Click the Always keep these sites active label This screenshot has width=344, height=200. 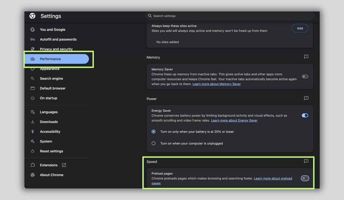pyautogui.click(x=174, y=26)
